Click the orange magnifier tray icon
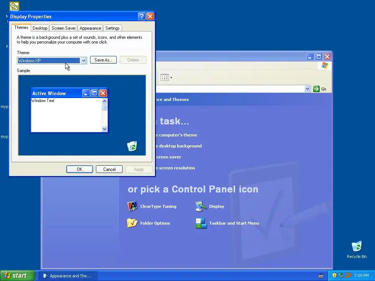The height and width of the screenshot is (281, 375). tap(348, 276)
